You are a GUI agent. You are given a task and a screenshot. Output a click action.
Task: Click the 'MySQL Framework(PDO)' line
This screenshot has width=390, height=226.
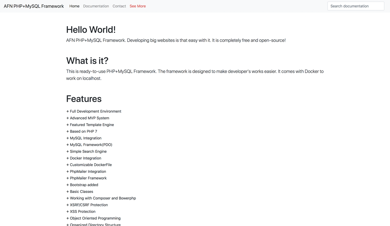tap(89, 145)
